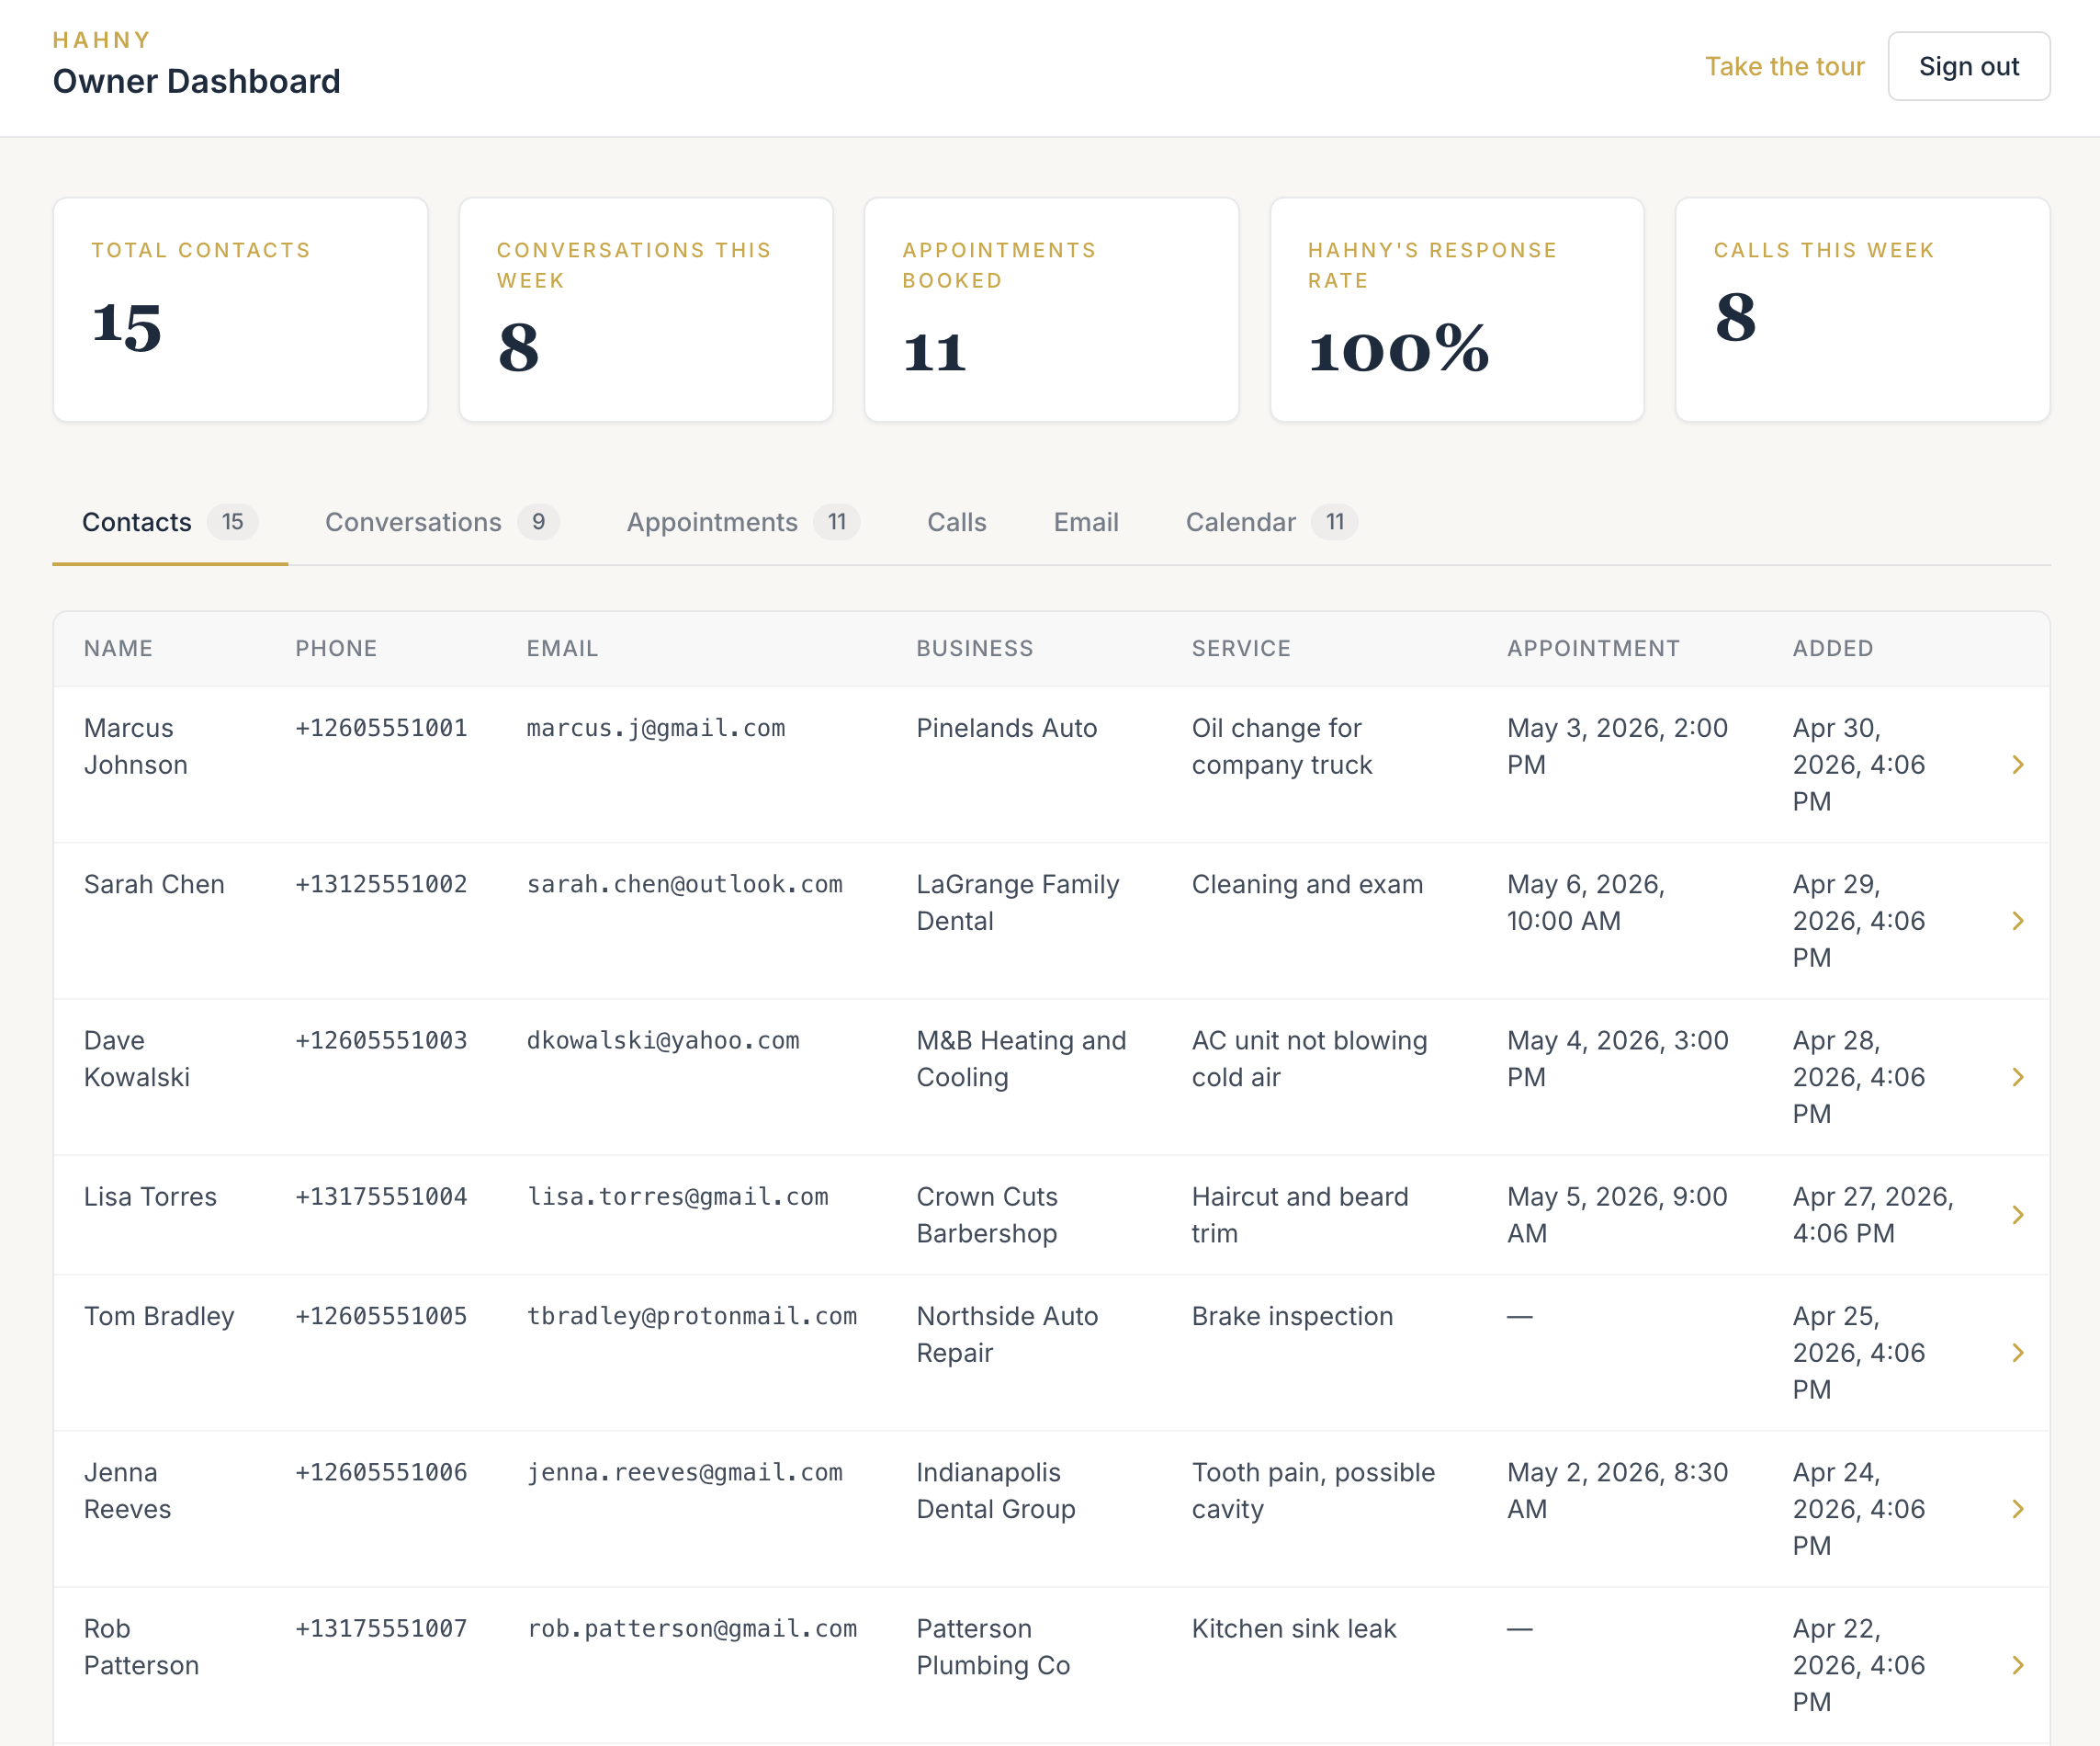Click business Indianapolis Dental Group

pyautogui.click(x=996, y=1491)
